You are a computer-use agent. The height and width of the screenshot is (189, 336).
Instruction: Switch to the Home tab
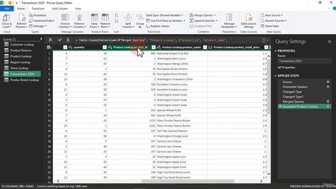click(x=21, y=8)
